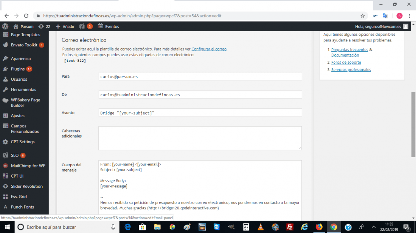
Task: Click the CPT Settings gear icon
Action: (x=5, y=142)
